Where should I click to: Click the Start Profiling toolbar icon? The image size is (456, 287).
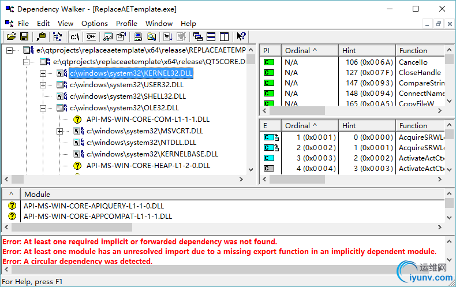[168, 37]
